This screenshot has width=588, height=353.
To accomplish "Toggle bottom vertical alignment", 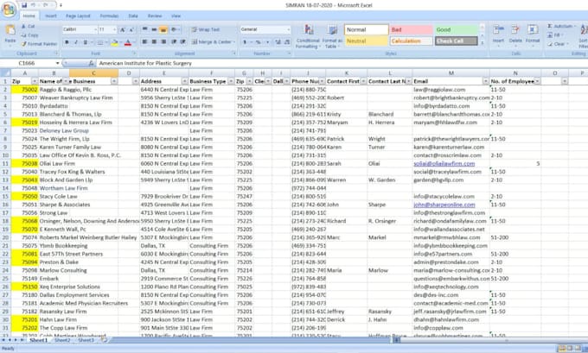I will coord(163,29).
